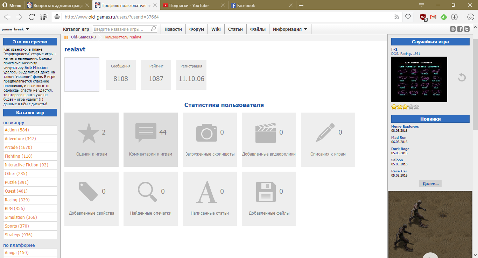This screenshot has height=258, width=478.
Task: Bookmark page with the heart icon
Action: click(x=408, y=17)
